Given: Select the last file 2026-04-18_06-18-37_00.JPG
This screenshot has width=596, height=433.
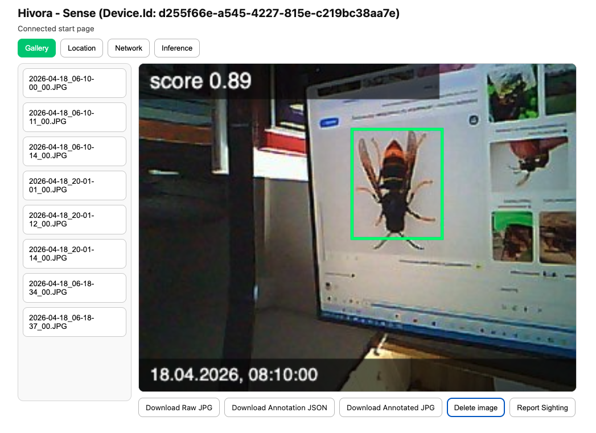Looking at the screenshot, I should coord(75,322).
